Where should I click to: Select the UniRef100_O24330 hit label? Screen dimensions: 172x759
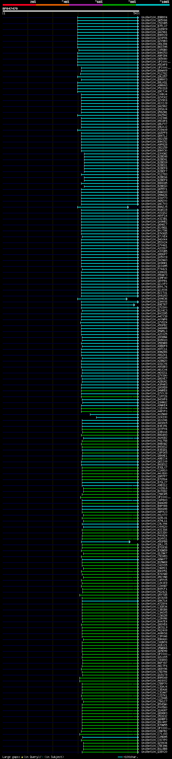pos(154,417)
